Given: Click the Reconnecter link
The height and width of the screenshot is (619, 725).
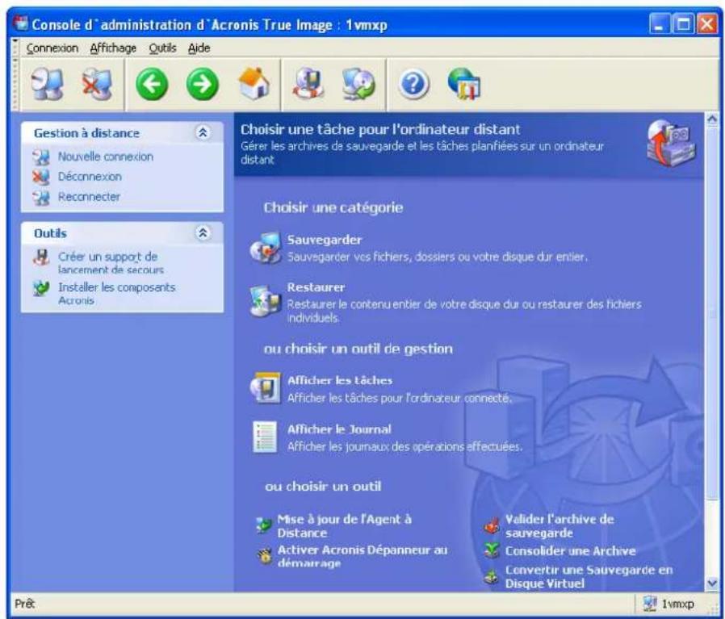Looking at the screenshot, I should click(89, 197).
